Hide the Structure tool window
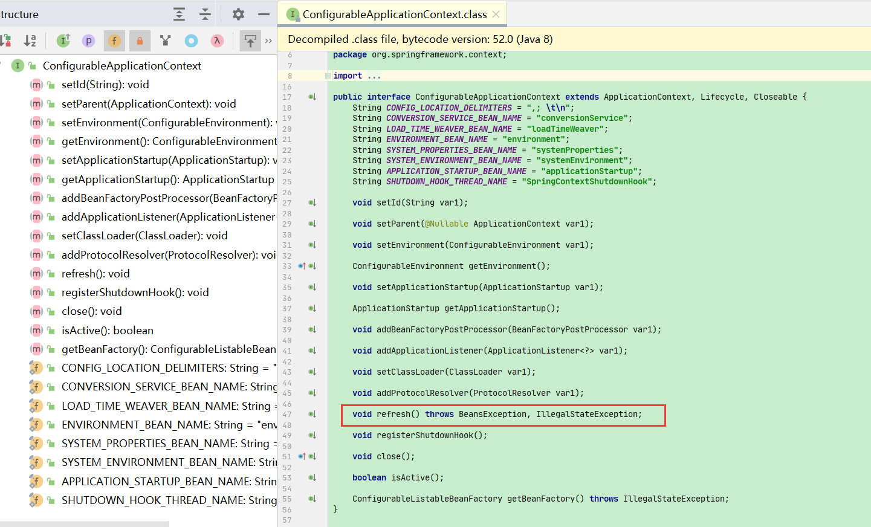The image size is (871, 527). pos(264,14)
